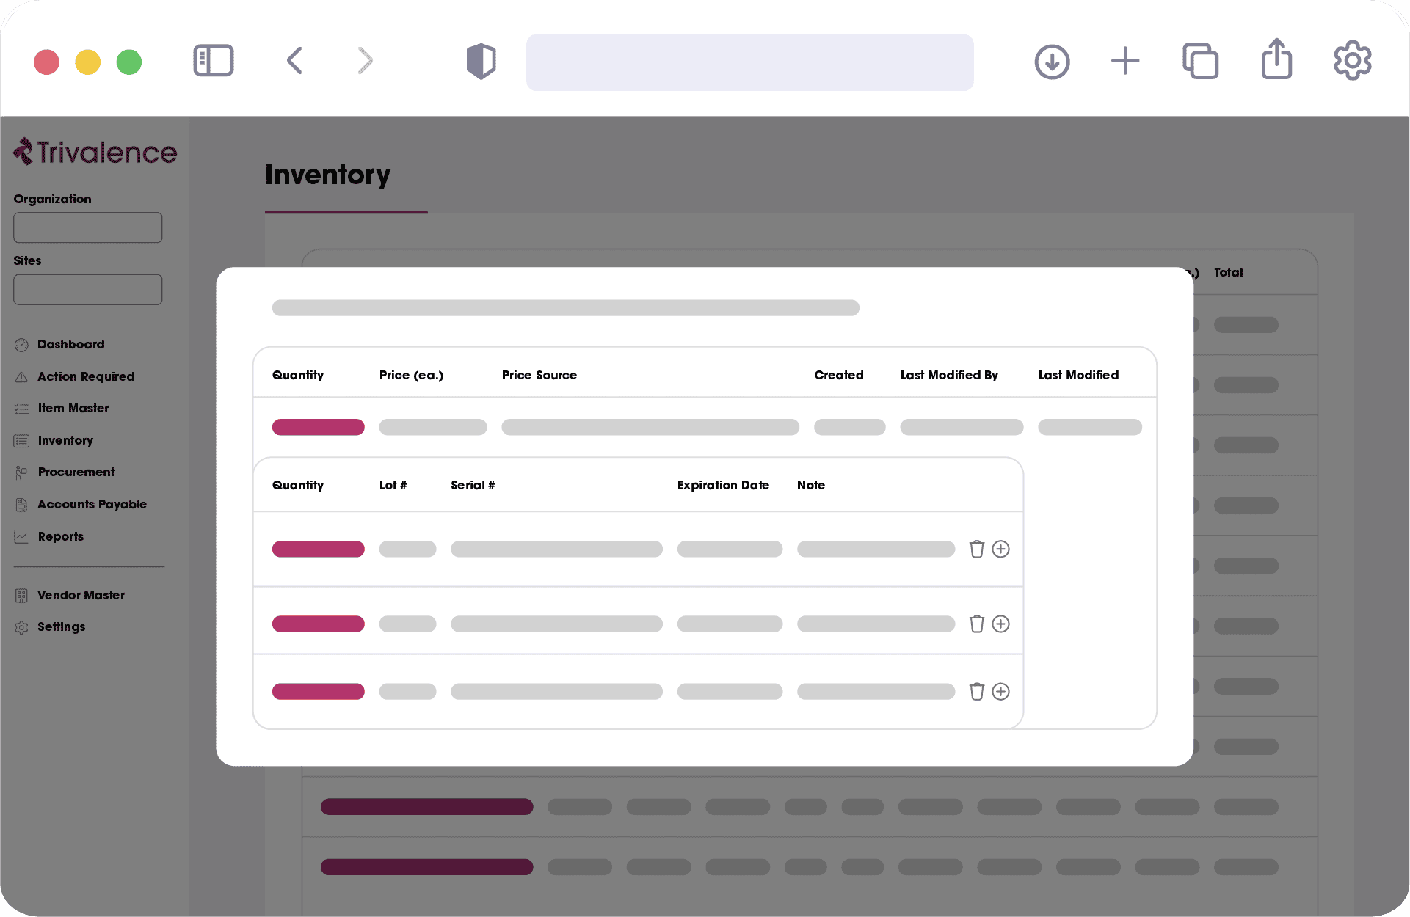Open Settings gear in the sidebar
Viewport: 1410px width, 917px height.
click(22, 627)
